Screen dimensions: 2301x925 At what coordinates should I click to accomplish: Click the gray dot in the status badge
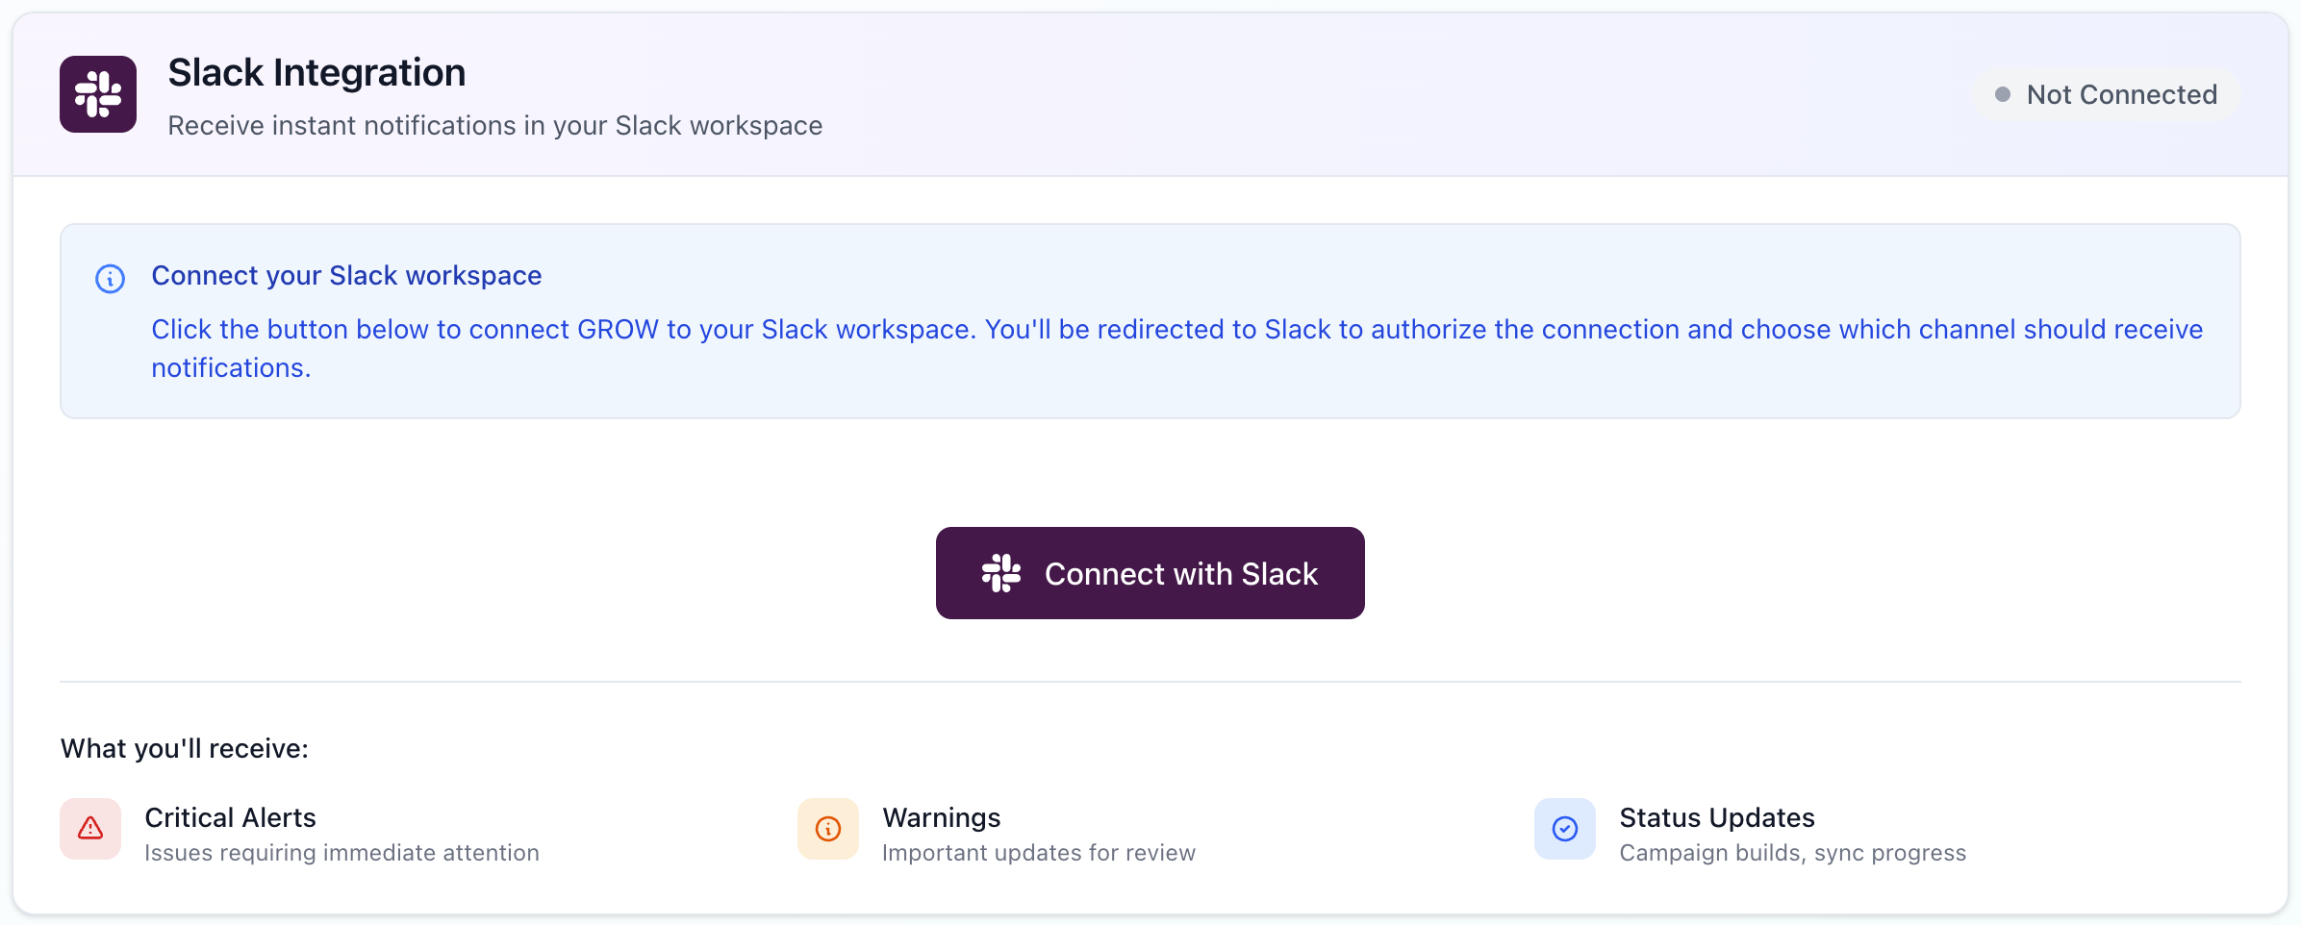click(x=2006, y=94)
